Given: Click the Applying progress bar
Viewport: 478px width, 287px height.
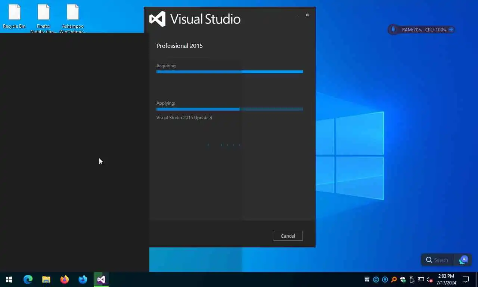Looking at the screenshot, I should click(230, 109).
